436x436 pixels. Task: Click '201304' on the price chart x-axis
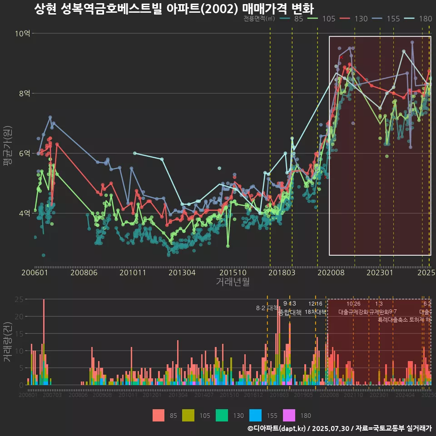pyautogui.click(x=182, y=272)
